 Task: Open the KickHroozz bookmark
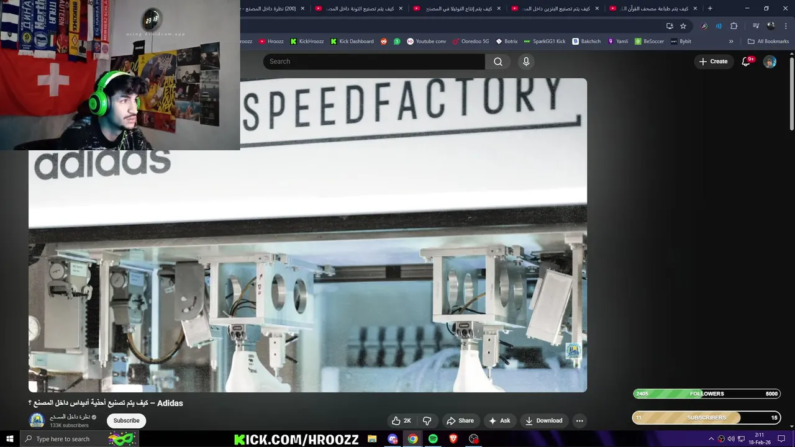[x=307, y=42]
